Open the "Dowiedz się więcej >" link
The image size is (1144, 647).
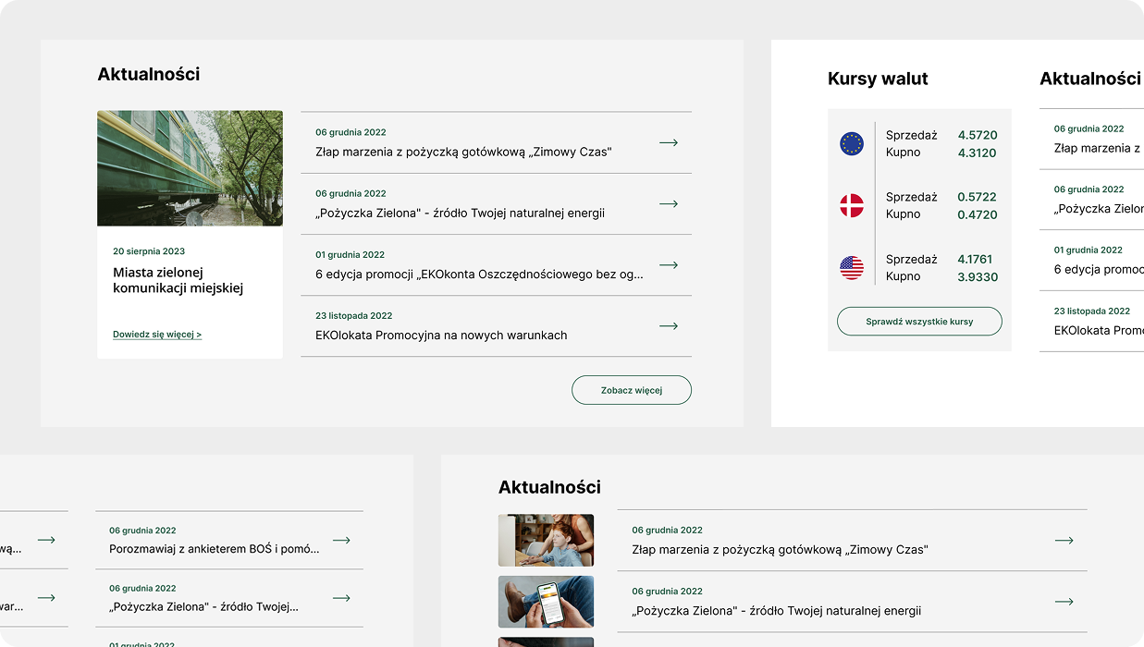pyautogui.click(x=157, y=335)
